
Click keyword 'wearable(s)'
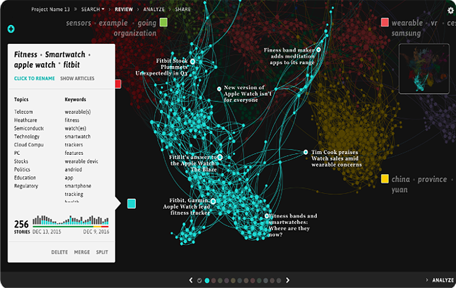(78, 112)
